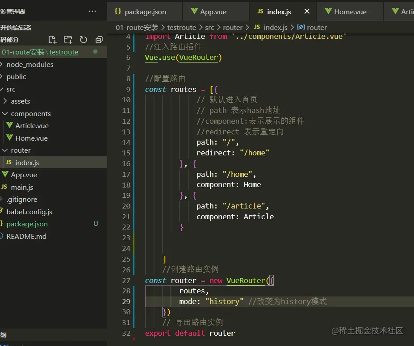Open the .gitignore file
Image resolution: width=414 pixels, height=346 pixels.
point(21,200)
